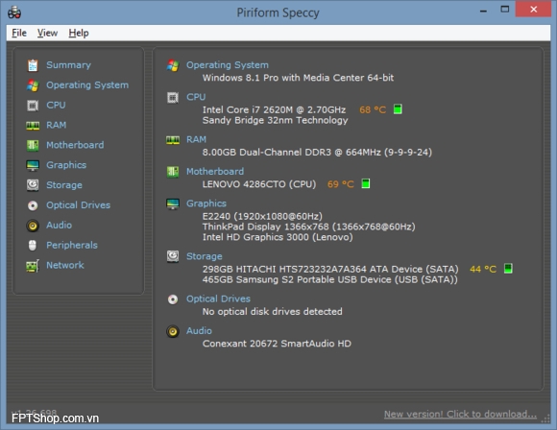
Task: Open Peripherals section from sidebar
Action: [72, 245]
